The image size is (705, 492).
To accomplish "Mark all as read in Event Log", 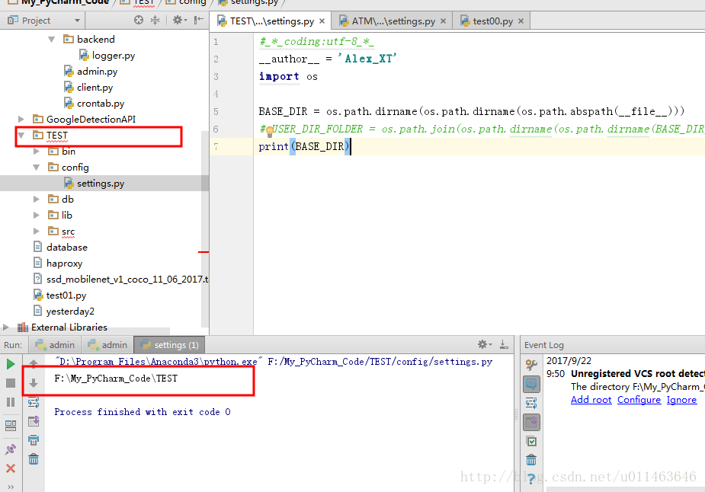I will pyautogui.click(x=531, y=441).
